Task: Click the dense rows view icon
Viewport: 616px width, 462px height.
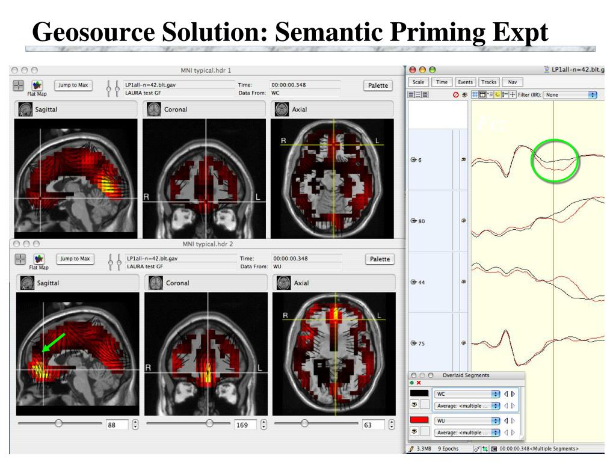Action: [411, 94]
